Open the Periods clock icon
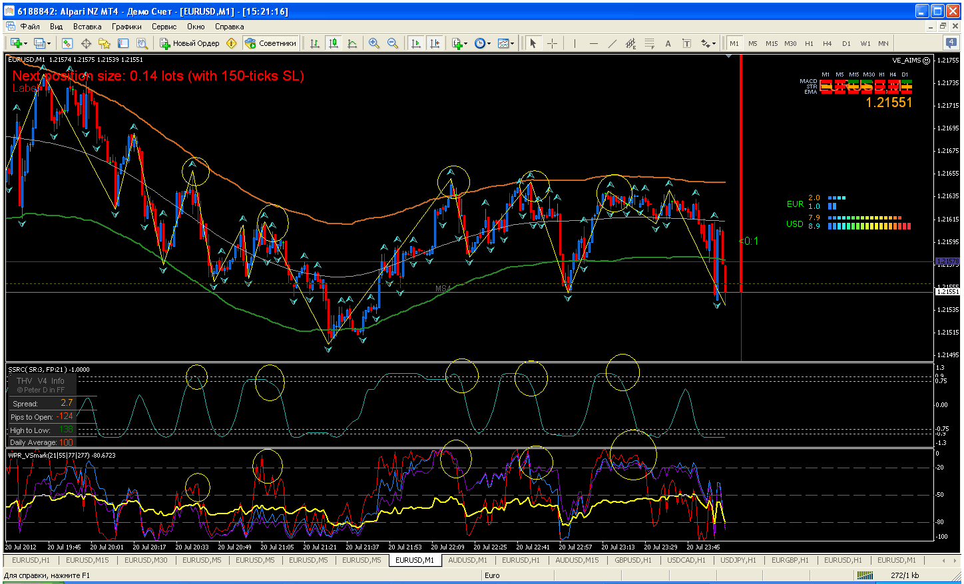Screen dimensions: 964x584 coord(480,43)
